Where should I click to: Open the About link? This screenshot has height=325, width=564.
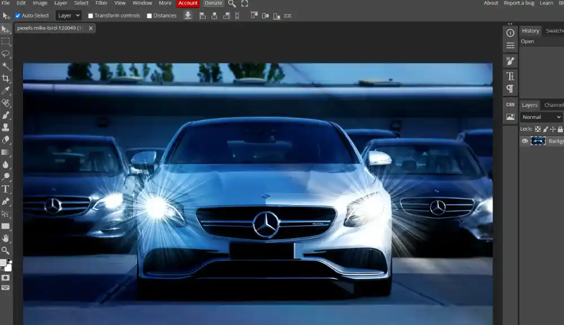point(491,3)
